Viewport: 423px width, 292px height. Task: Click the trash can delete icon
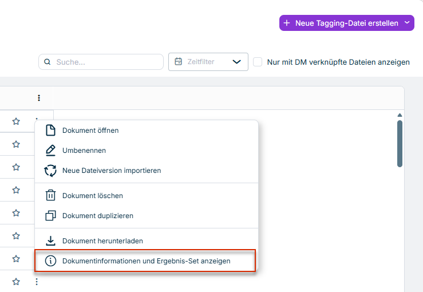(50, 195)
